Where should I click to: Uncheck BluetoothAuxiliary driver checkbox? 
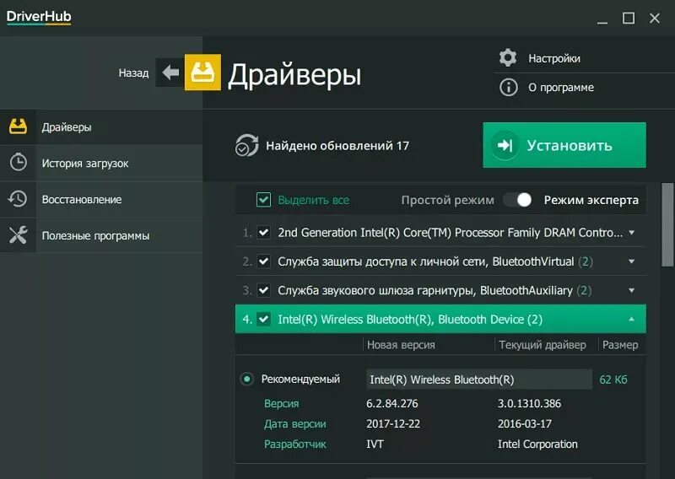(263, 290)
